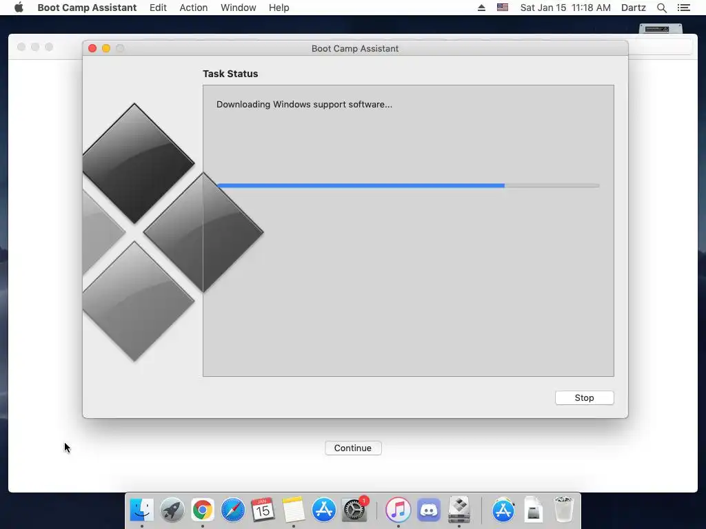706x529 pixels.
Task: Open iTunes music icon in Dock
Action: pos(398,510)
